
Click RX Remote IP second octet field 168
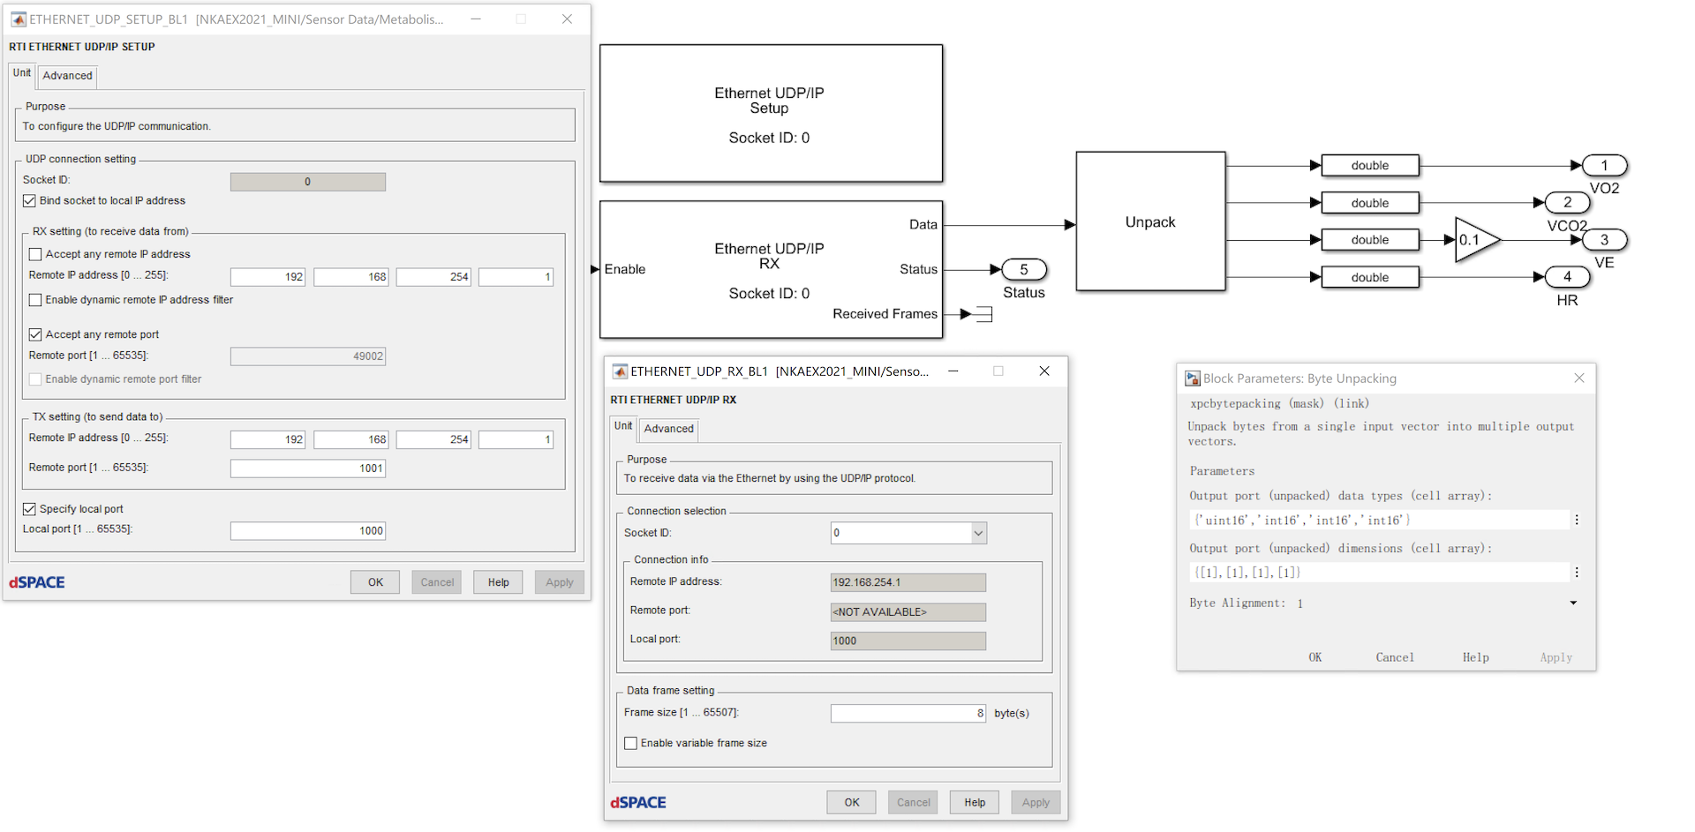click(x=351, y=277)
